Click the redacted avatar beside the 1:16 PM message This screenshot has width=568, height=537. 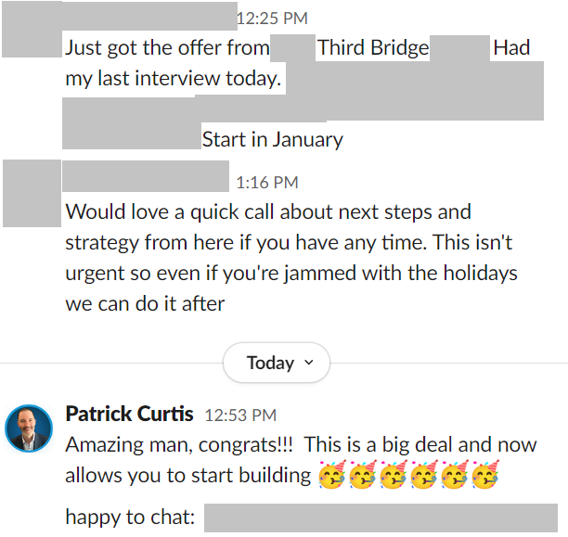[32, 193]
